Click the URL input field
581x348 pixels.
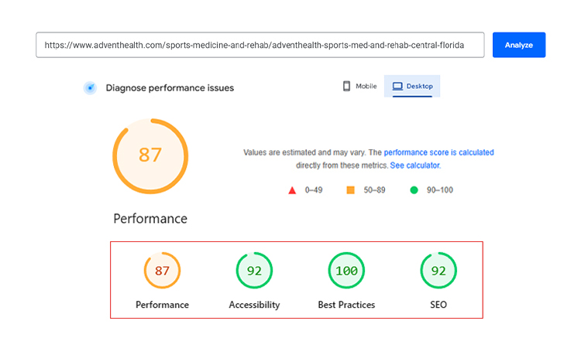coord(260,45)
